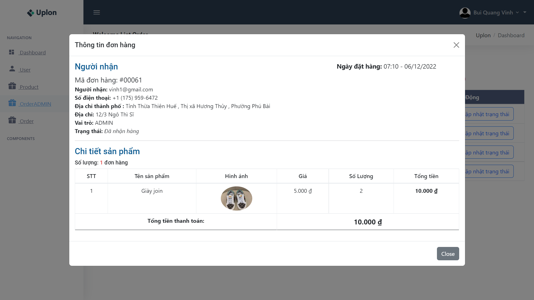Select the Order icon in the navigation

coord(12,120)
